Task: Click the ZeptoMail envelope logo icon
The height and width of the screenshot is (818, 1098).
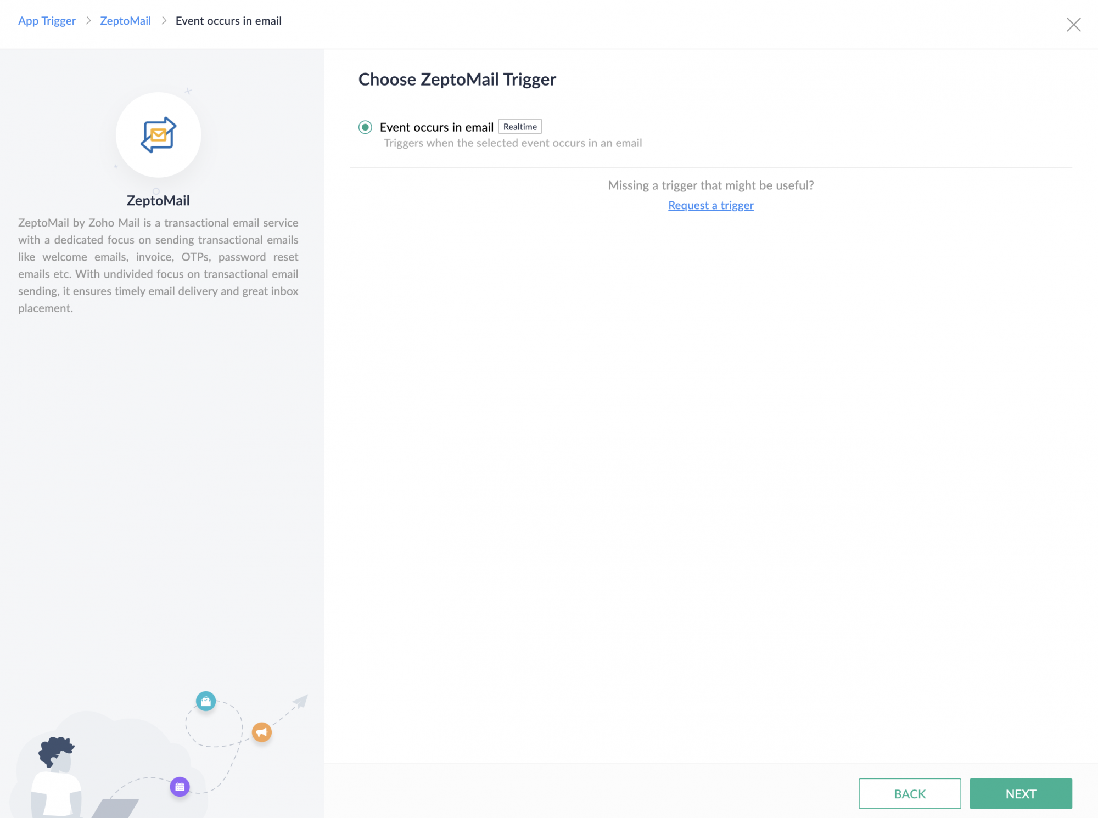Action: click(158, 134)
